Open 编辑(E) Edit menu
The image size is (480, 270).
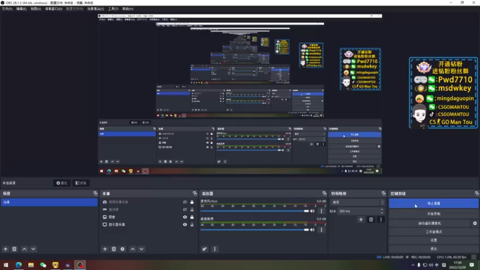[x=21, y=9]
